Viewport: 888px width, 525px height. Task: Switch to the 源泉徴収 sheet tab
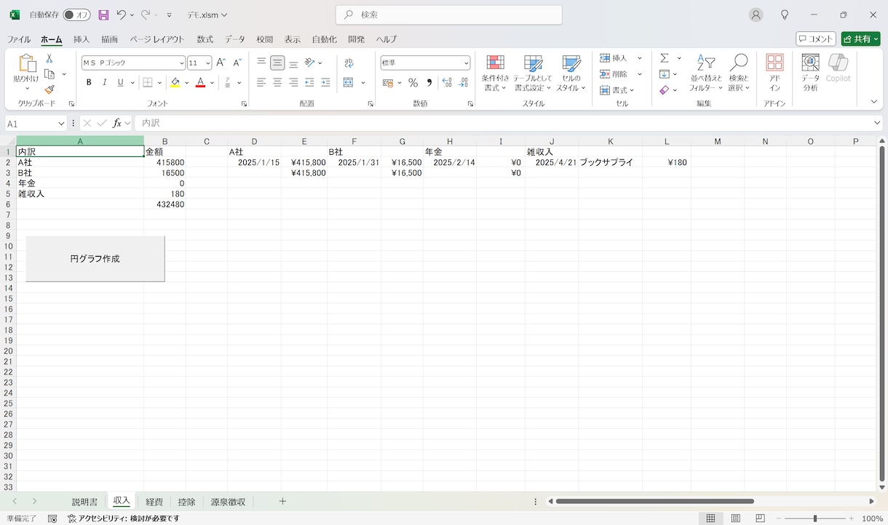[228, 502]
